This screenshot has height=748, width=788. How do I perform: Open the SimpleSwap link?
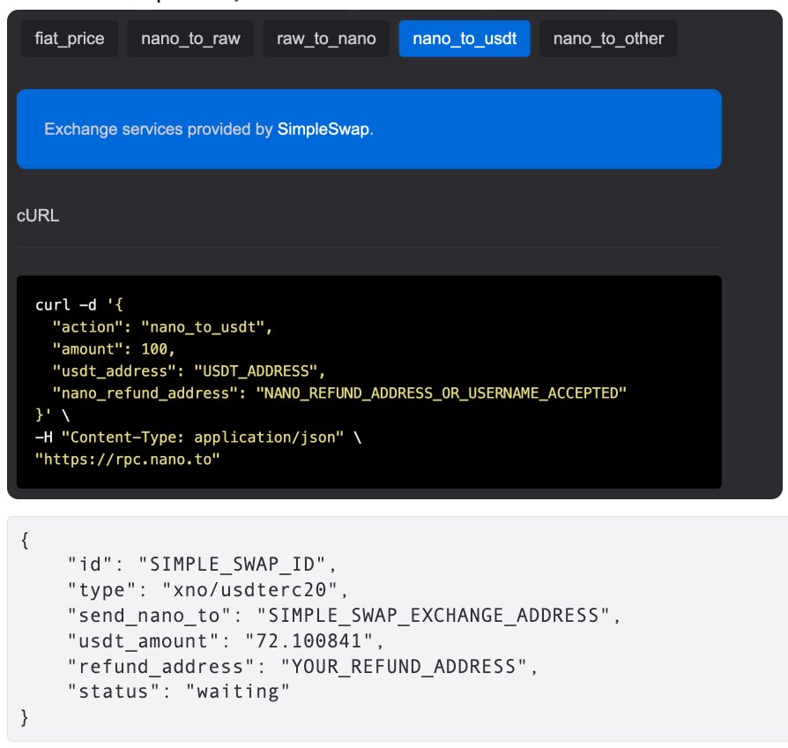click(323, 130)
